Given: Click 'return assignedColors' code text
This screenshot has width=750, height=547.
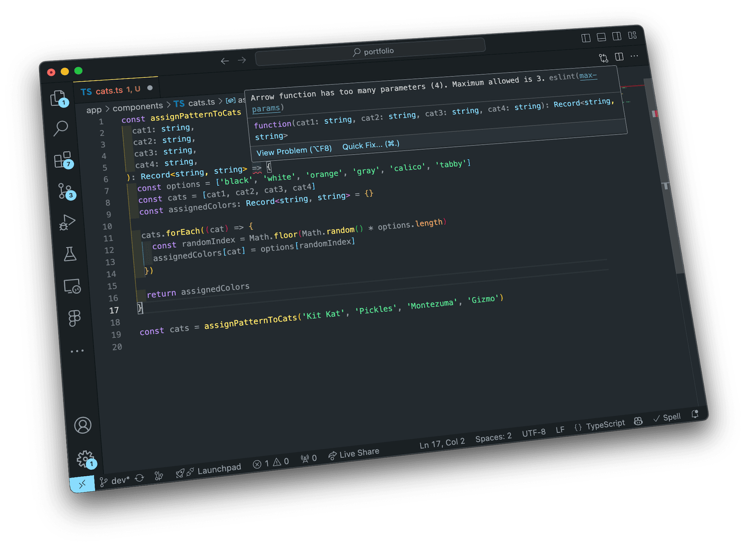Looking at the screenshot, I should coord(198,290).
